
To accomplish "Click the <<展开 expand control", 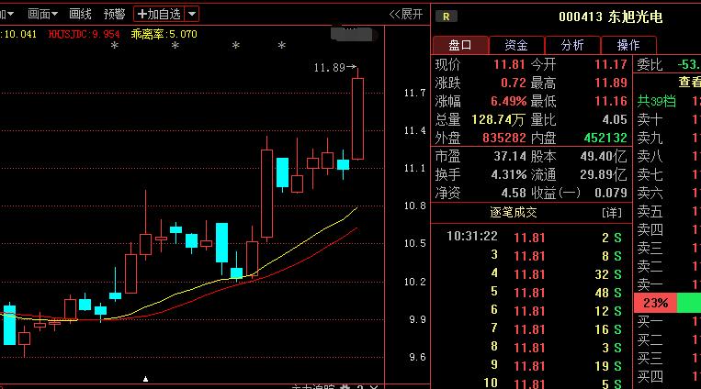I will point(406,15).
